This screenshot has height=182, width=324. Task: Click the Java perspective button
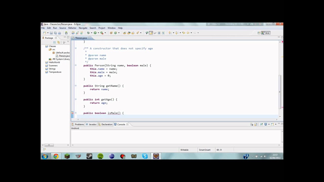(x=266, y=33)
